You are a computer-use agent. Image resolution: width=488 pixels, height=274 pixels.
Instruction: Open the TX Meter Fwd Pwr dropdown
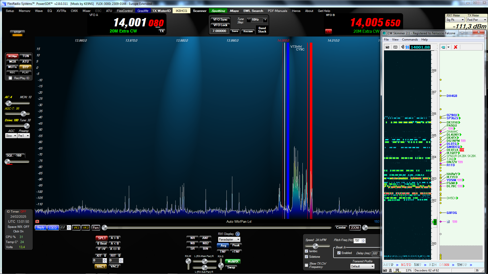(x=477, y=20)
